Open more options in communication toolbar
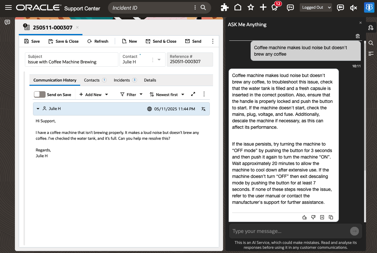The width and height of the screenshot is (377, 253). [x=204, y=94]
